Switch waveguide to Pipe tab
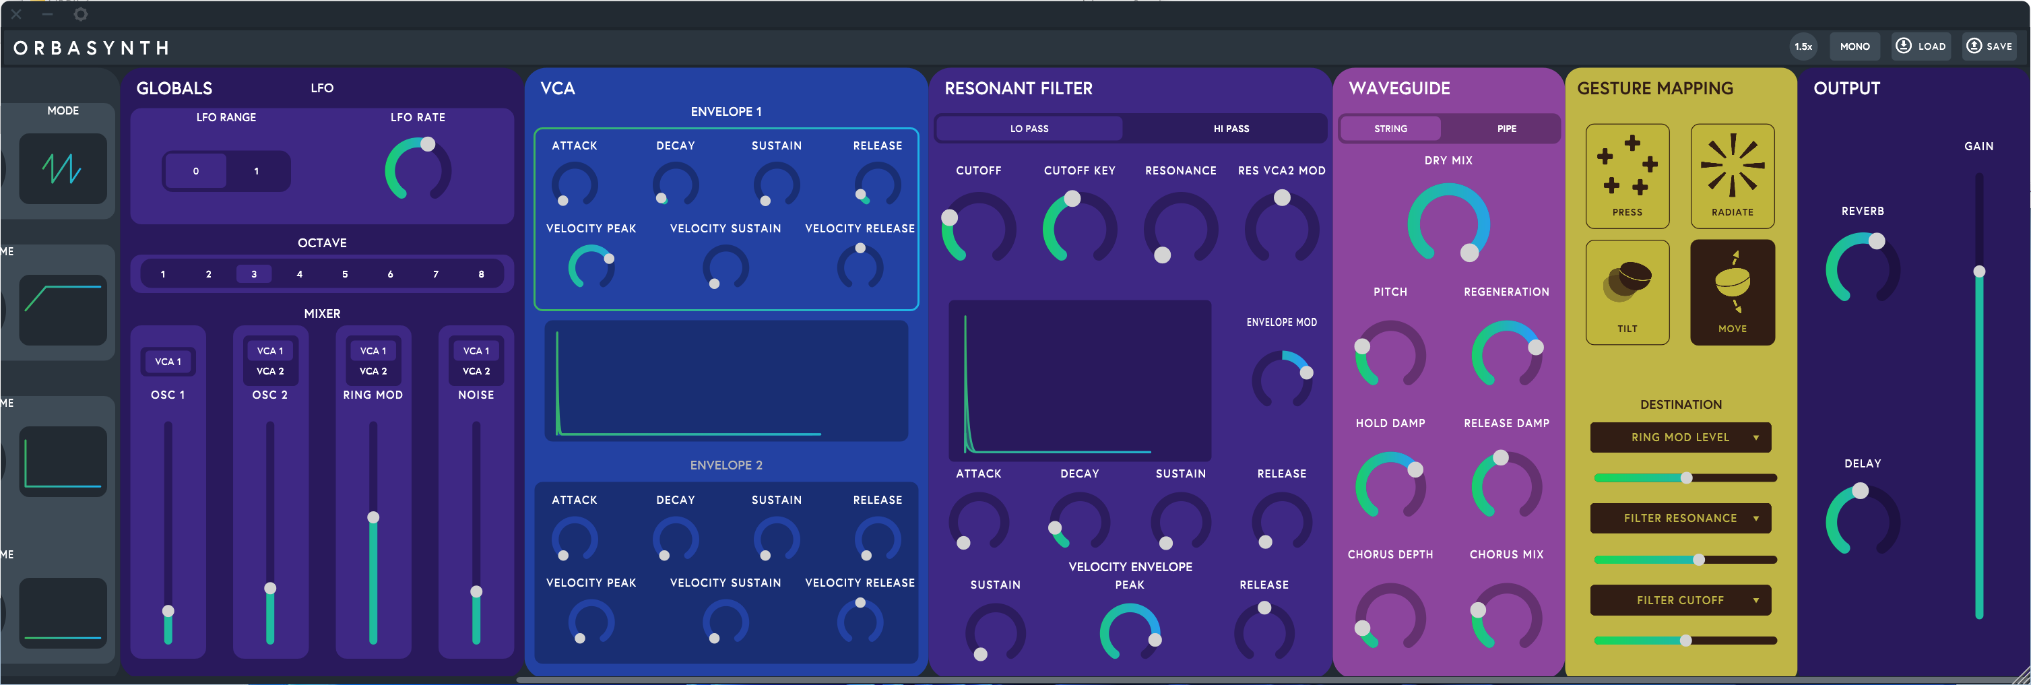 (x=1507, y=129)
